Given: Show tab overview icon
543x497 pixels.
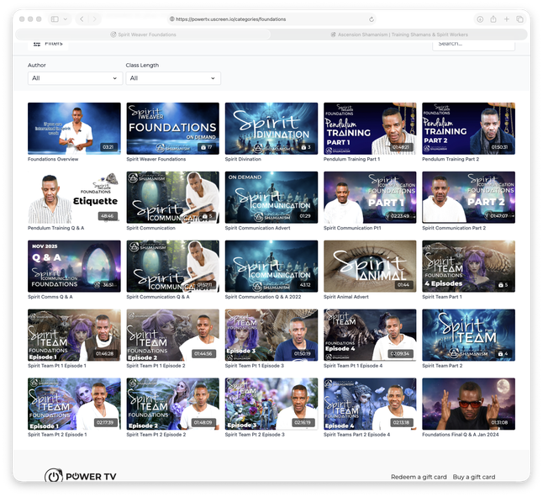Looking at the screenshot, I should click(519, 19).
